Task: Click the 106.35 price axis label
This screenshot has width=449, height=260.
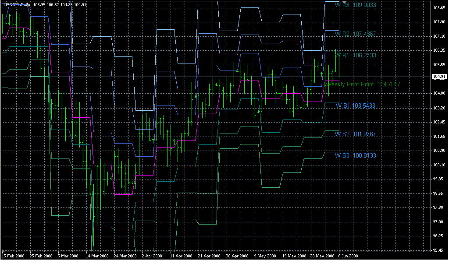Action: [x=439, y=50]
